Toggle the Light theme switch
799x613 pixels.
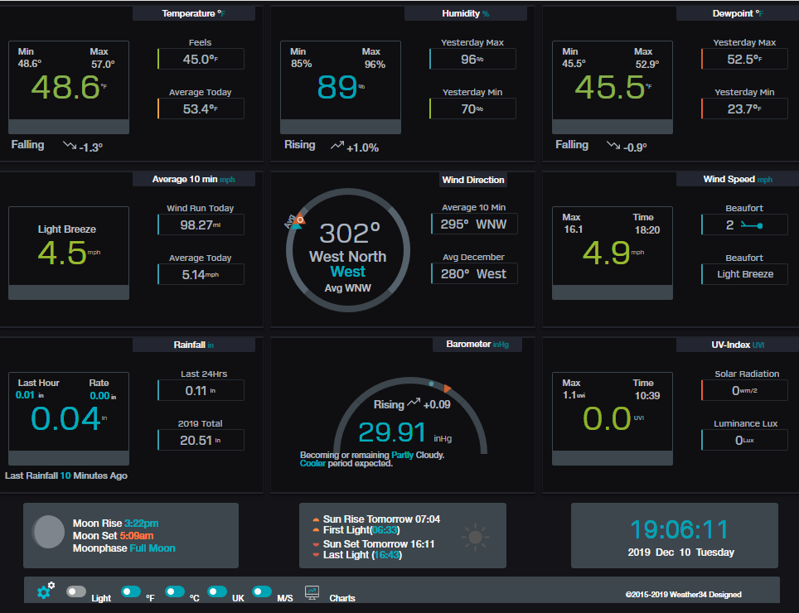pos(76,591)
